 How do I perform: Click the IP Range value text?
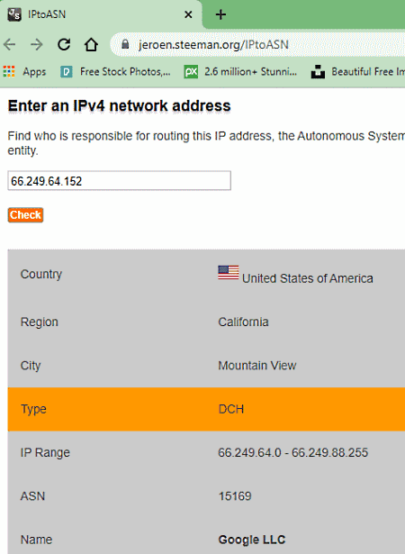point(293,452)
